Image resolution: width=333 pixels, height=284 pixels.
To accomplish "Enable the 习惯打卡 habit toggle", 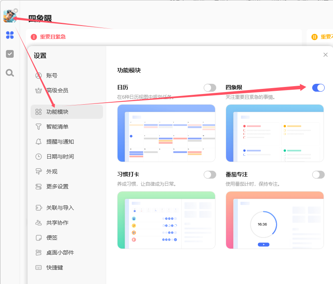I will tap(210, 175).
